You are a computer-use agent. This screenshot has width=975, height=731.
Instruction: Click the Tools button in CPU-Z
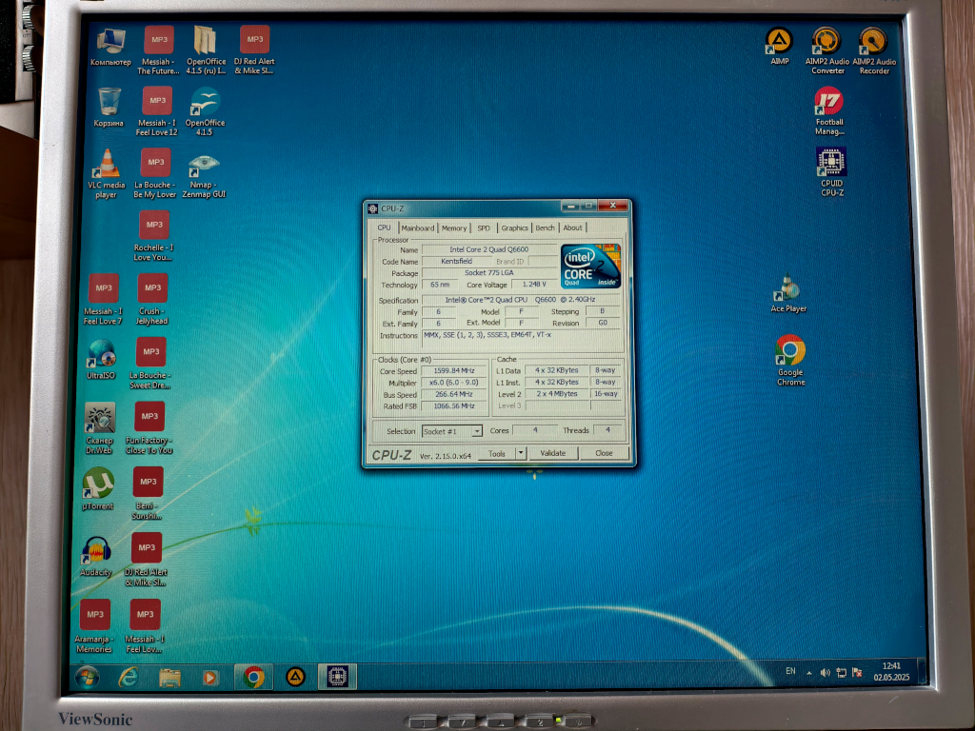coord(497,454)
